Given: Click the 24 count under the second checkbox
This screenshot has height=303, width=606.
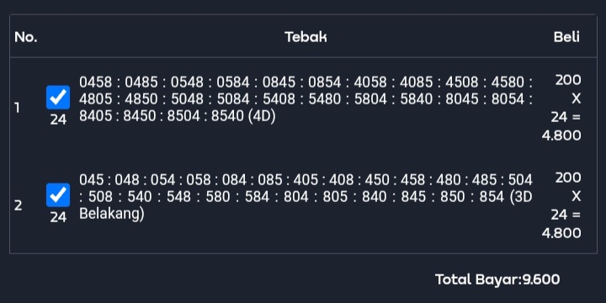Looking at the screenshot, I should (x=58, y=218).
